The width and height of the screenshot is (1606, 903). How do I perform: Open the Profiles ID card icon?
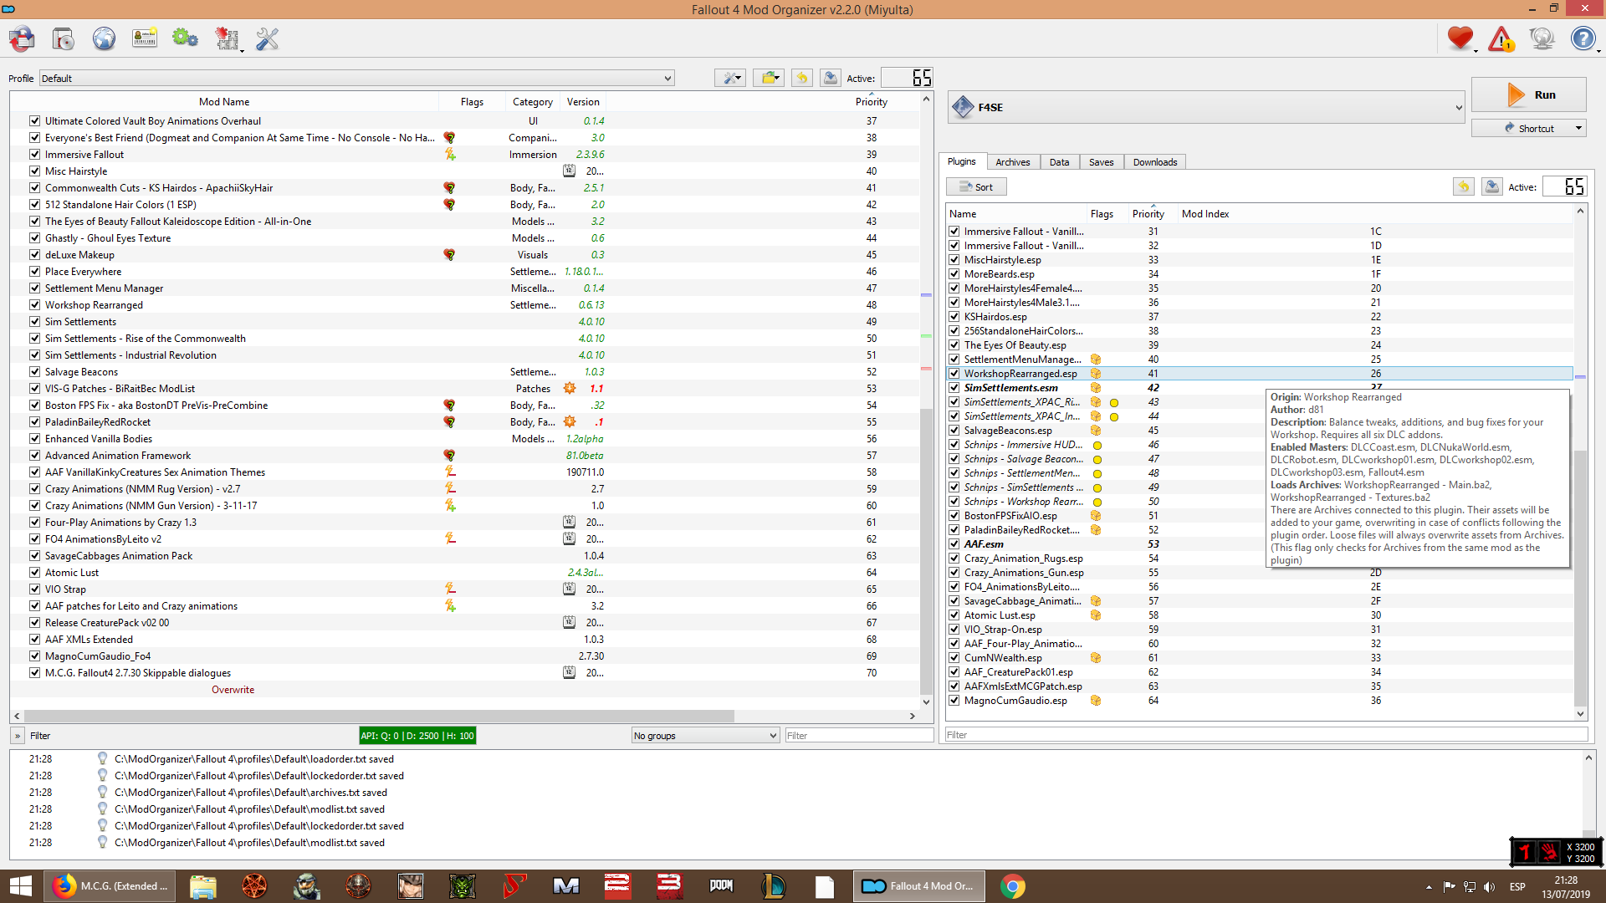click(x=145, y=38)
